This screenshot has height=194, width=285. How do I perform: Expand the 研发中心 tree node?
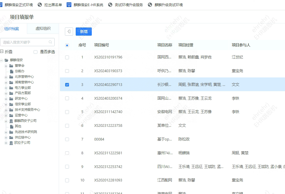6,99
